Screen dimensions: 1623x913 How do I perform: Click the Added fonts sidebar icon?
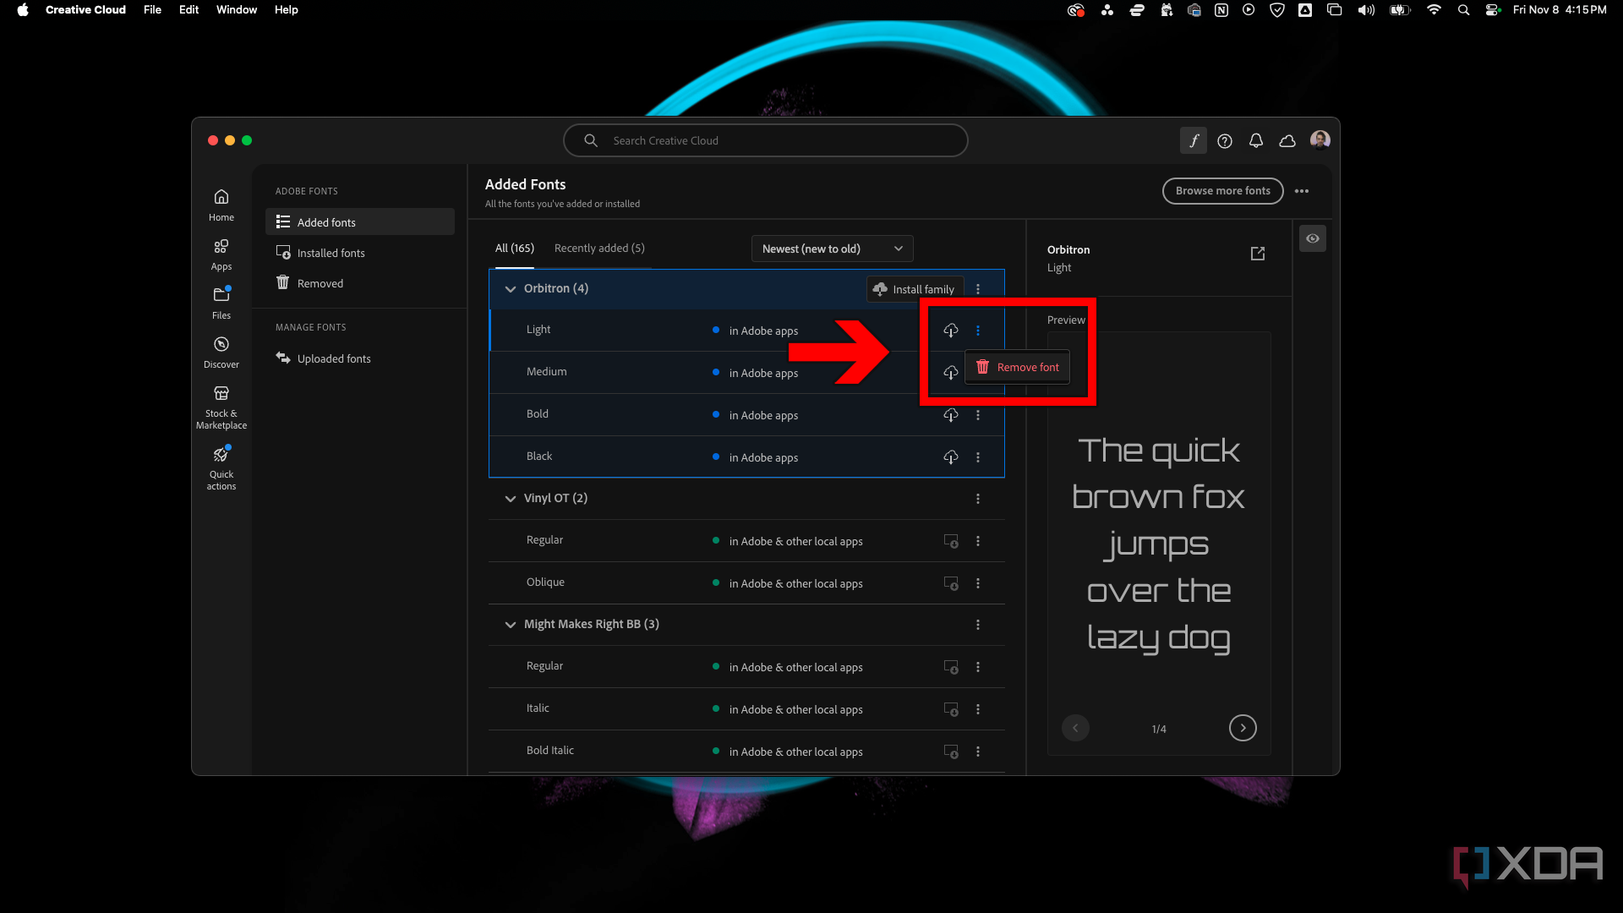(x=283, y=221)
